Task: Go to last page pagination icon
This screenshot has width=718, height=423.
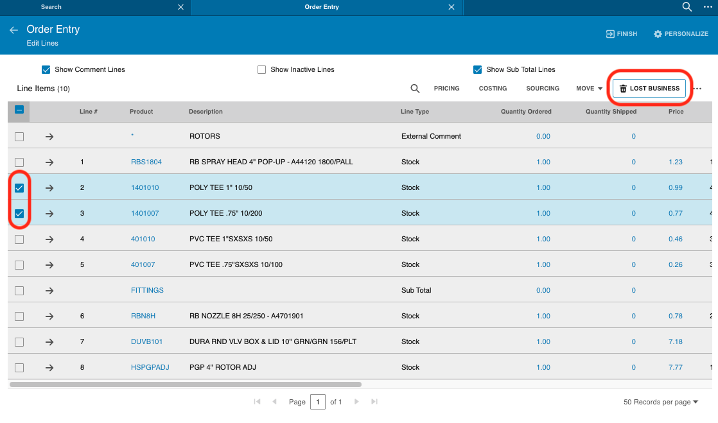Action: click(x=374, y=401)
